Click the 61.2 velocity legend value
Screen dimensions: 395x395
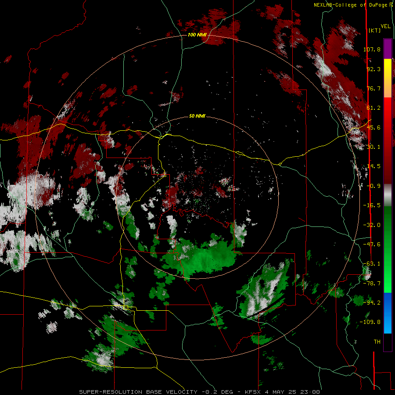[x=373, y=108]
